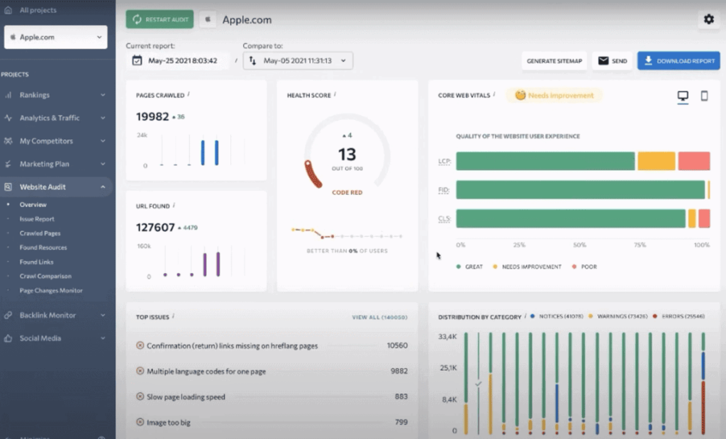
Task: Open the Issue Report submenu item
Action: pos(37,219)
